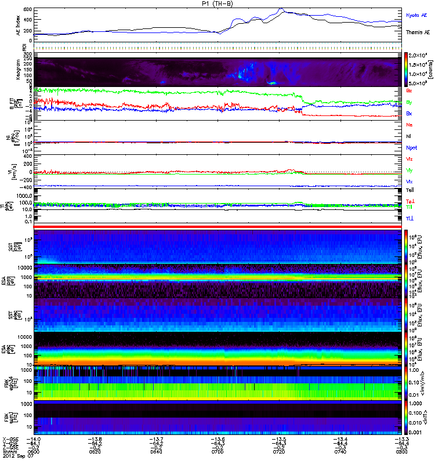Click the red Viz legend label
435x464 pixels.
pos(409,159)
